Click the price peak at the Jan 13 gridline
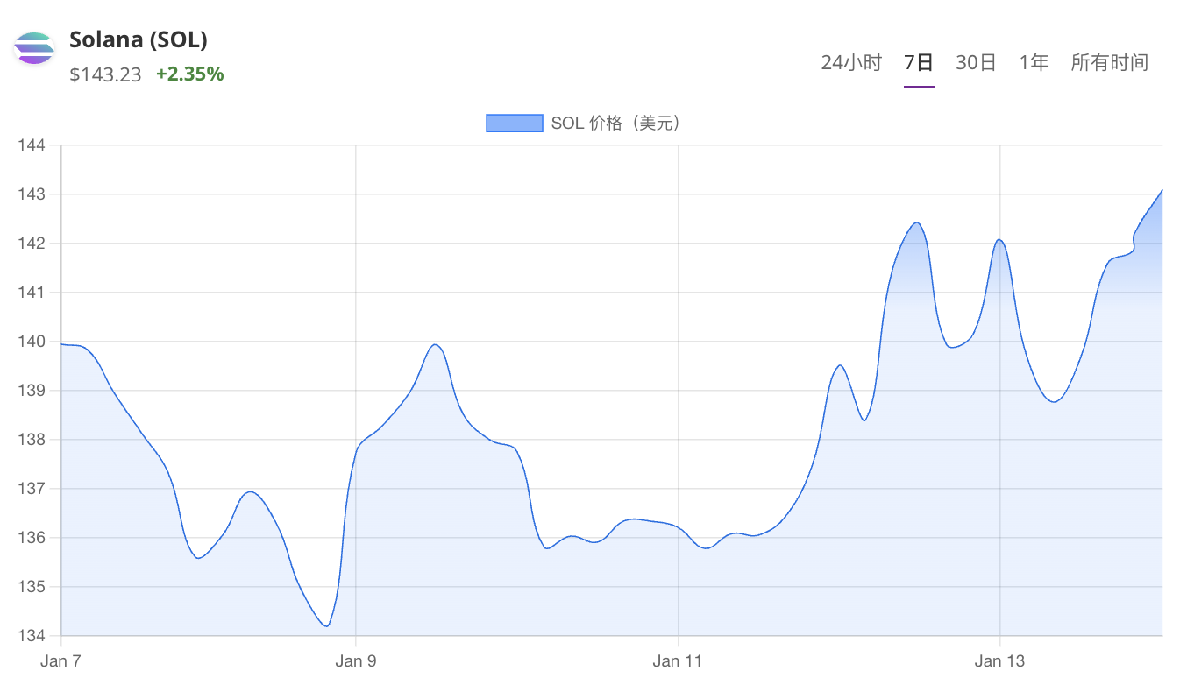 point(999,240)
